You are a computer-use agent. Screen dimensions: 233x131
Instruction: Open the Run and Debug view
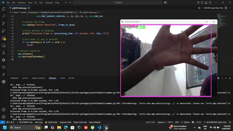(x=3, y=31)
